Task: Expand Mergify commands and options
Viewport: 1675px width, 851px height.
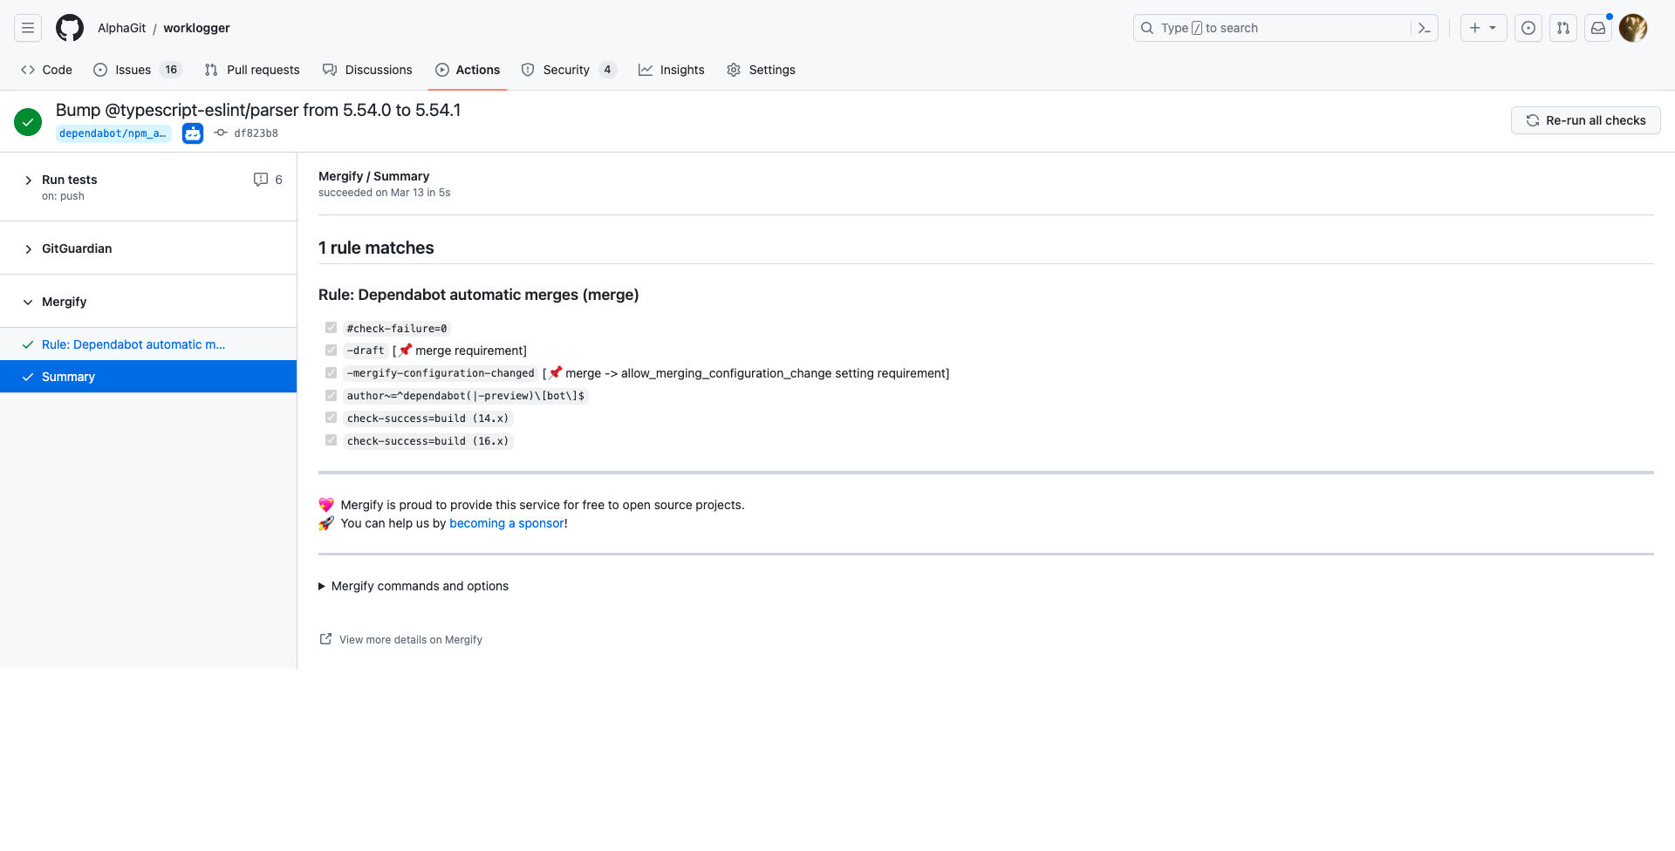Action: click(414, 586)
